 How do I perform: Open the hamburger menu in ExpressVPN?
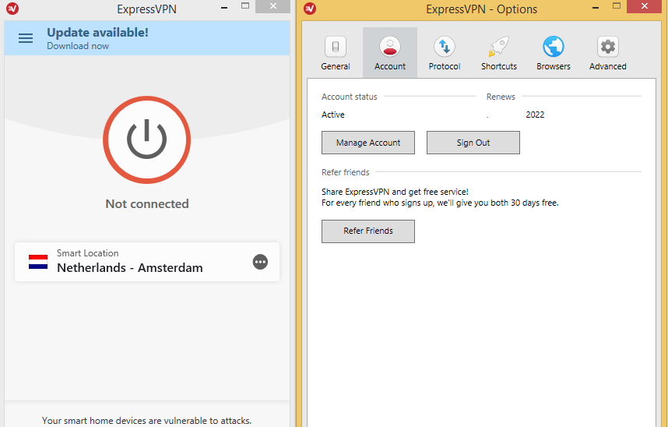(26, 38)
